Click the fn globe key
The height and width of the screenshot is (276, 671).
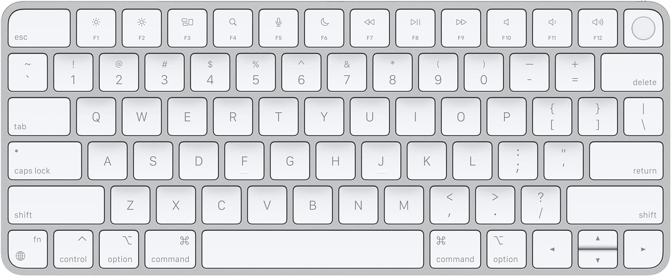point(28,249)
